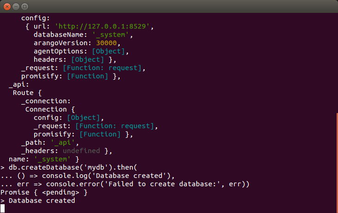
Task: Click the '_connection:' label
Action: tap(46, 101)
